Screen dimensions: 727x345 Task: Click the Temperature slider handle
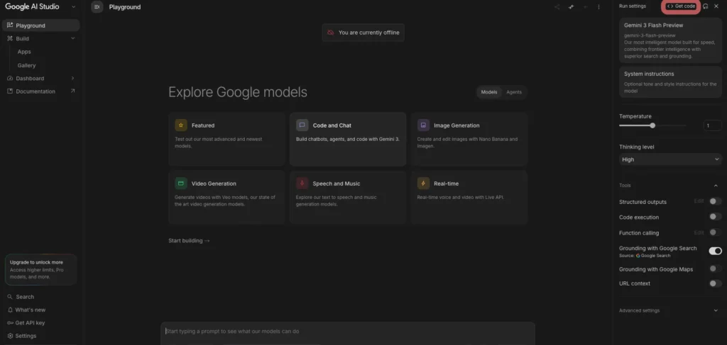click(x=652, y=125)
